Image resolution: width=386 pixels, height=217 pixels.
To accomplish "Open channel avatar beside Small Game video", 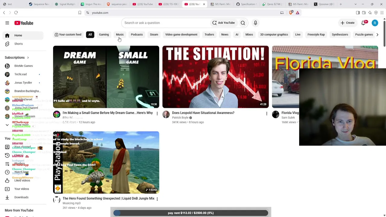I will [x=57, y=114].
